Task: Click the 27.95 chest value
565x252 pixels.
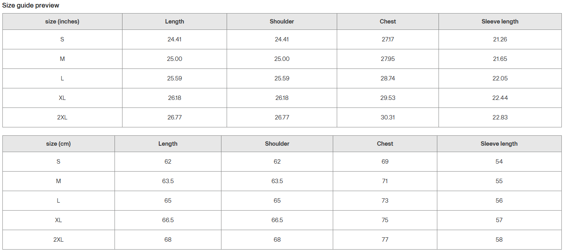Action: pyautogui.click(x=388, y=59)
